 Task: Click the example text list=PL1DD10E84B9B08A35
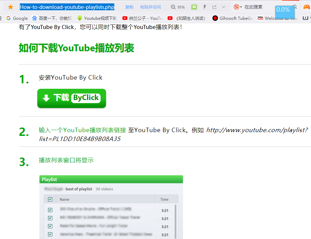[x=80, y=139]
